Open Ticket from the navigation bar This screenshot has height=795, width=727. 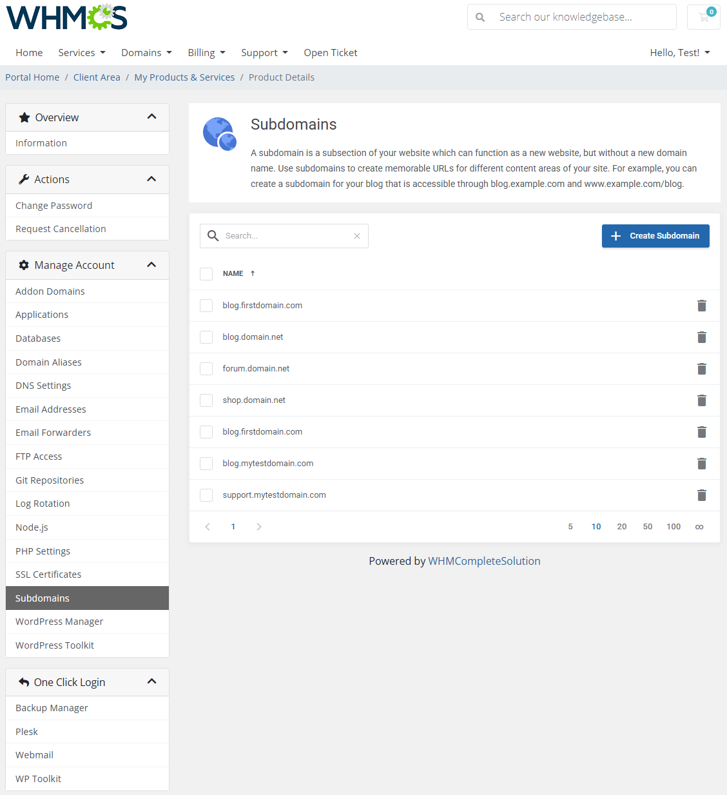coord(330,52)
